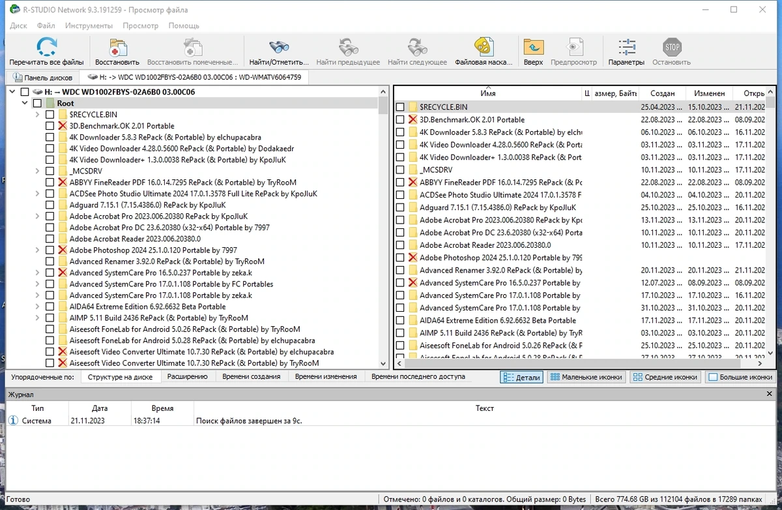Select Детали view button
This screenshot has width=782, height=510.
pyautogui.click(x=521, y=377)
